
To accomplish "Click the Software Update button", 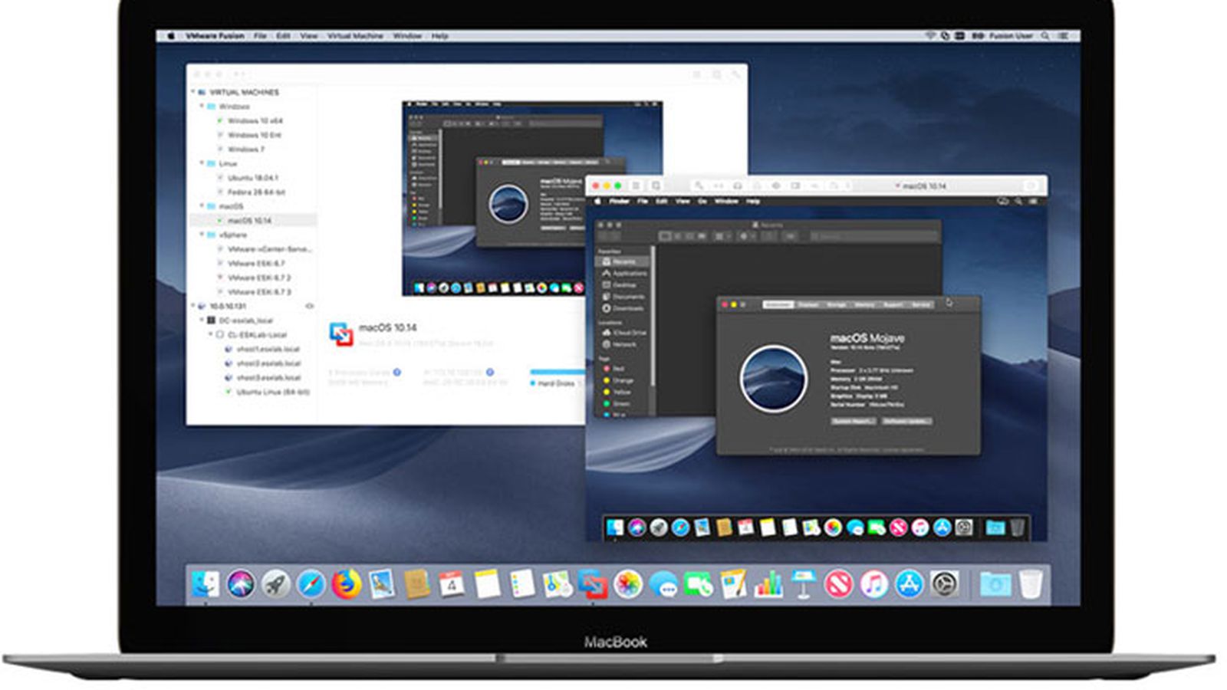I will [906, 421].
